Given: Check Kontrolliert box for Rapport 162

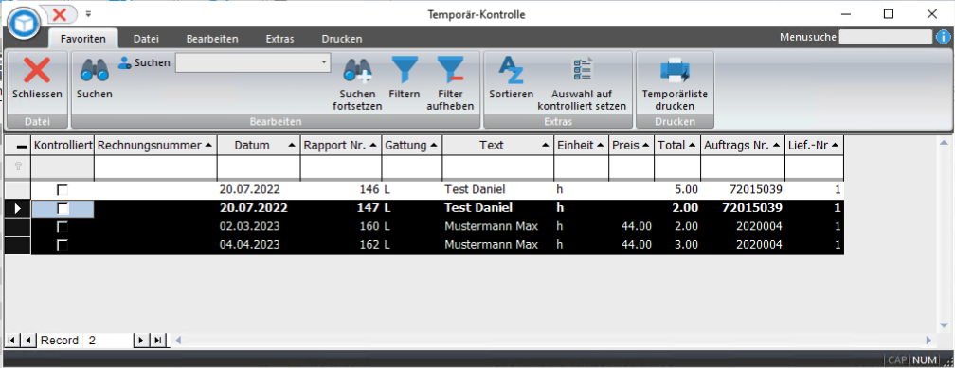Looking at the screenshot, I should [63, 245].
